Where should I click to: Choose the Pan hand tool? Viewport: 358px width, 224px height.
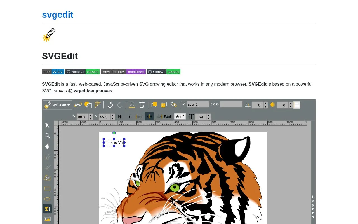tap(47, 146)
